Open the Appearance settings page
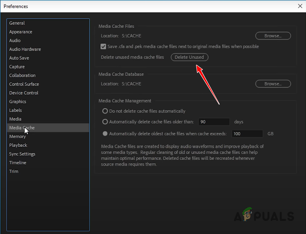This screenshot has width=306, height=234. (x=20, y=32)
